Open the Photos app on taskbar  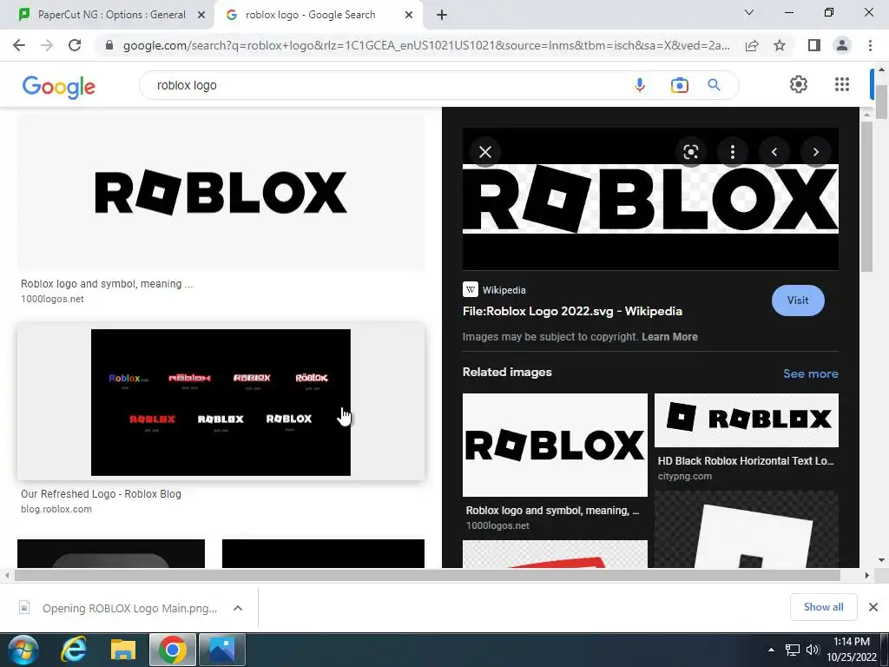click(x=222, y=650)
